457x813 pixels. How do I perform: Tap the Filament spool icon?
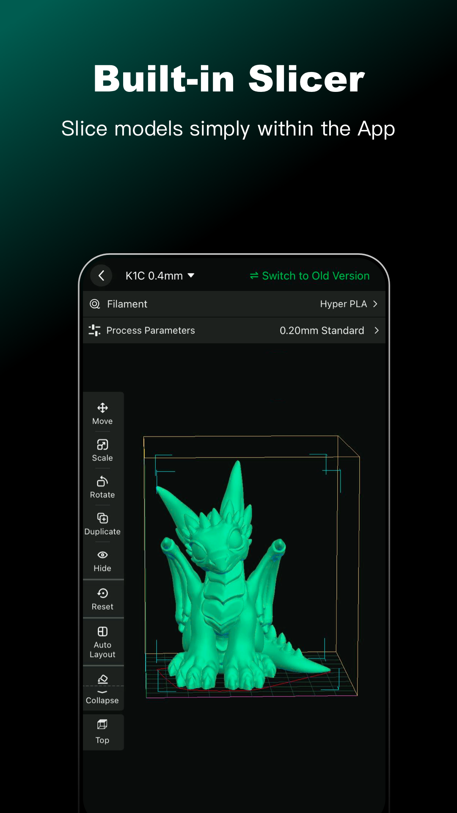pyautogui.click(x=95, y=304)
